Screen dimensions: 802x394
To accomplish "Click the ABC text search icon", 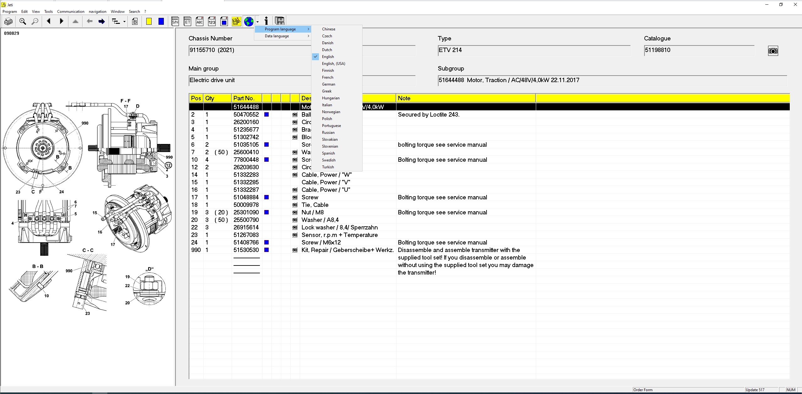I will [x=200, y=21].
